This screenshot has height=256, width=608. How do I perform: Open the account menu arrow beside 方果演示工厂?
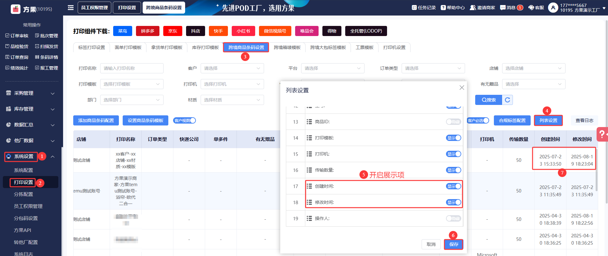pyautogui.click(x=604, y=9)
